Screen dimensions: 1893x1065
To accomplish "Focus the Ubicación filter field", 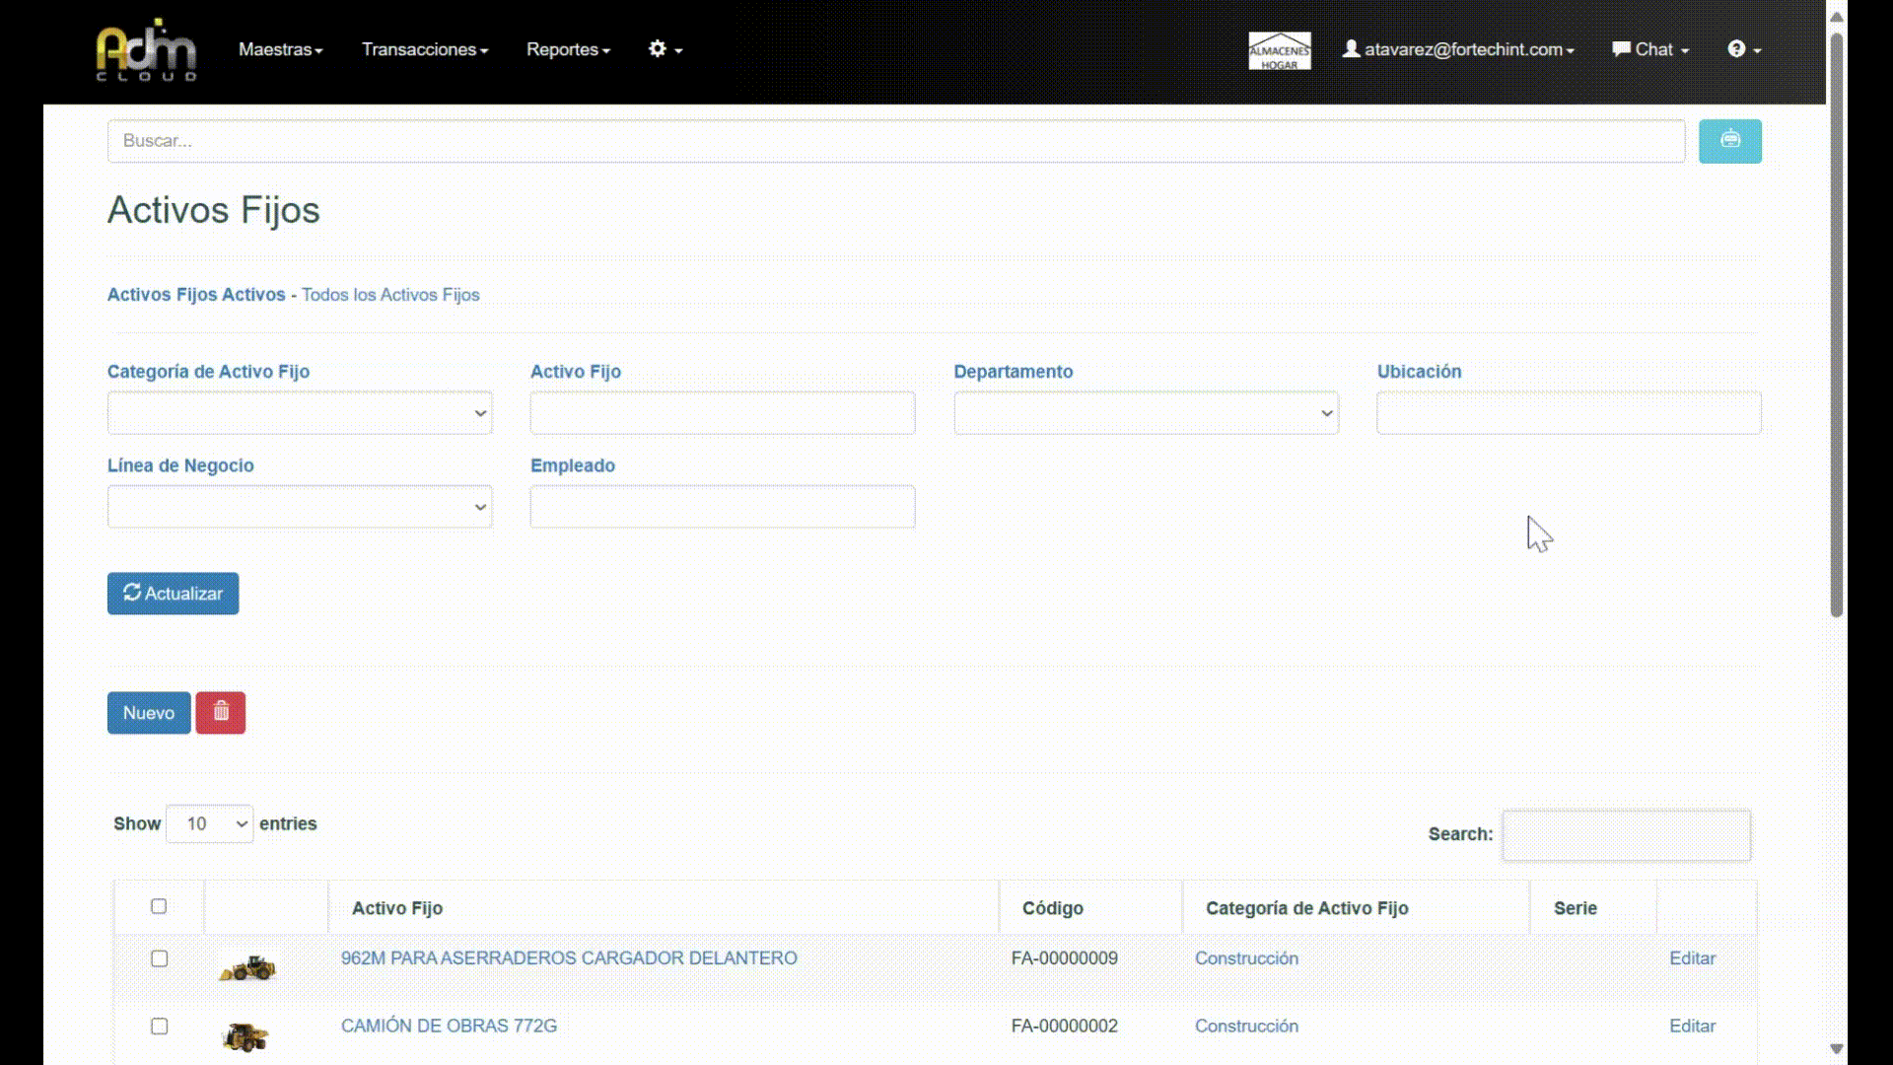I will tap(1569, 413).
